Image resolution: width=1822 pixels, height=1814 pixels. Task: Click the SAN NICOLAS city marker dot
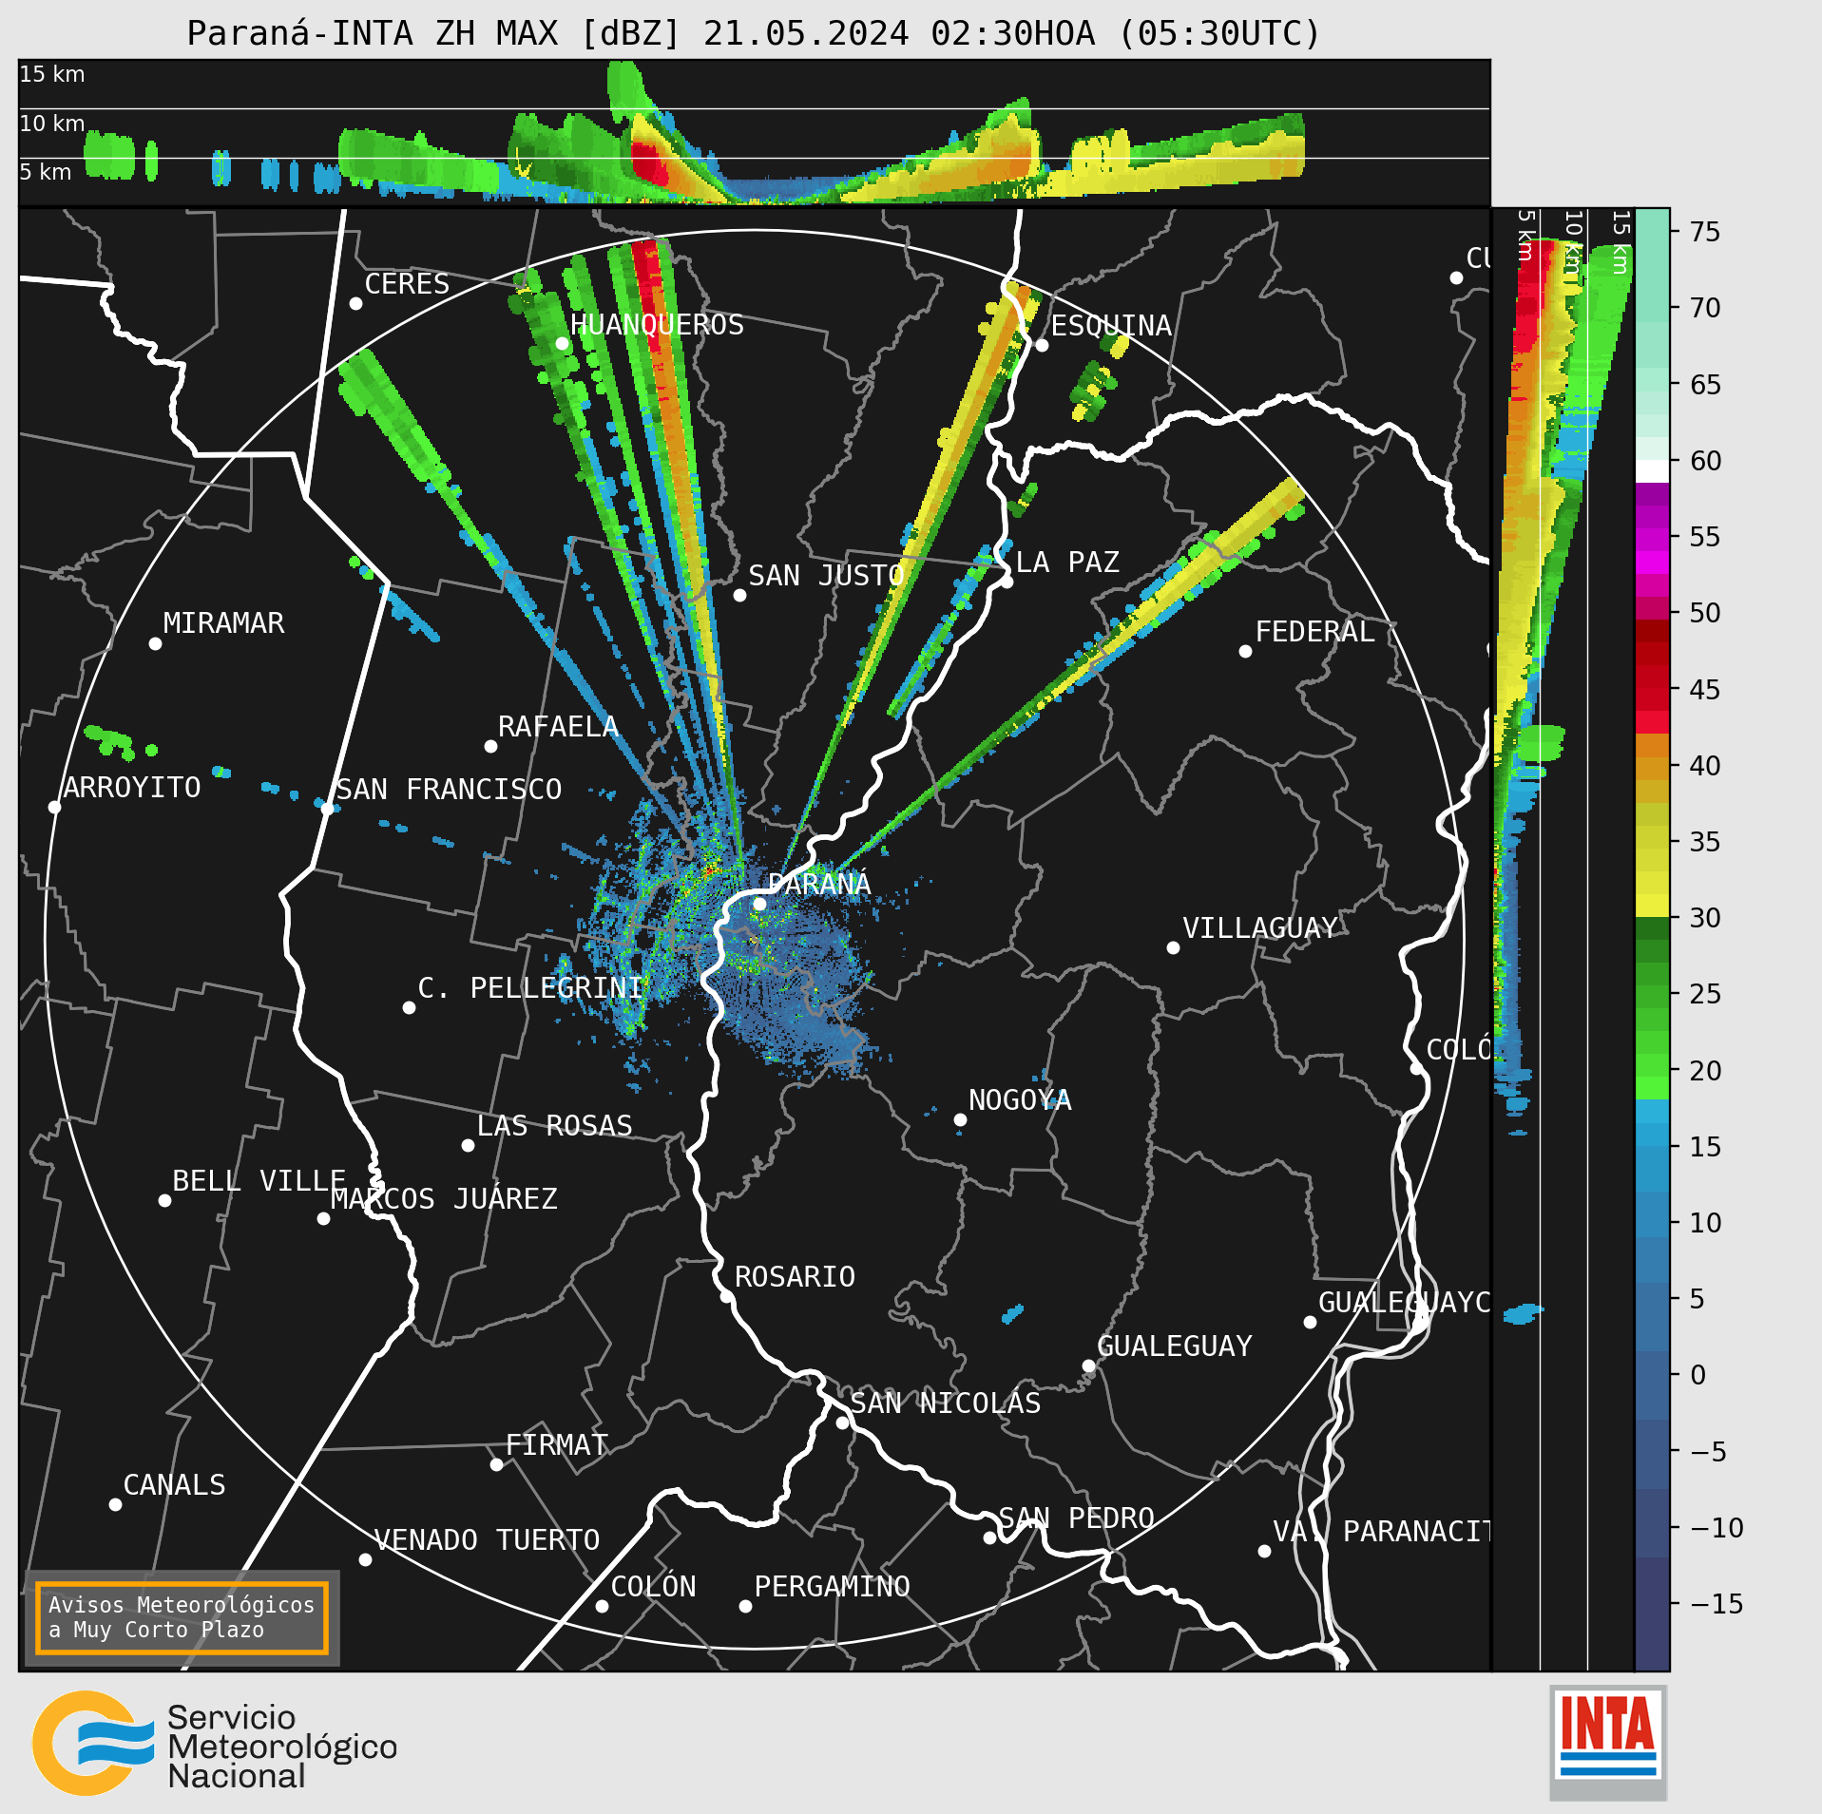click(x=842, y=1423)
